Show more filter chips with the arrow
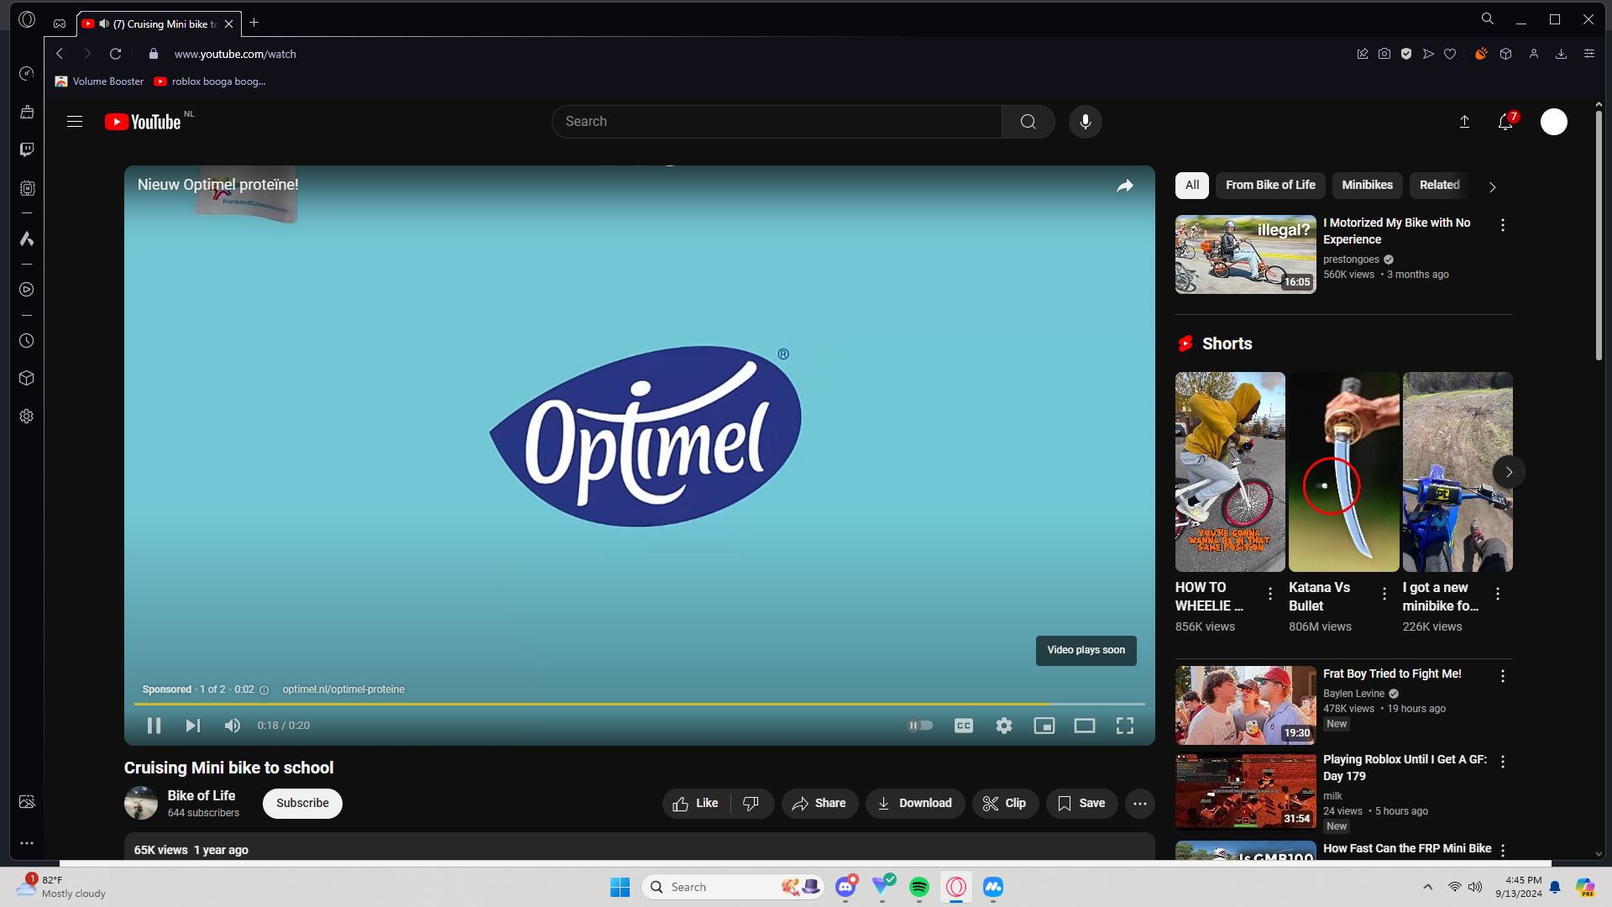The height and width of the screenshot is (907, 1612). (1493, 187)
